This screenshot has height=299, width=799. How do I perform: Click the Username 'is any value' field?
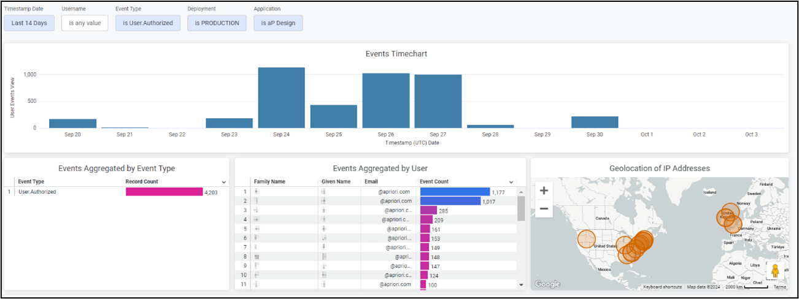(85, 23)
